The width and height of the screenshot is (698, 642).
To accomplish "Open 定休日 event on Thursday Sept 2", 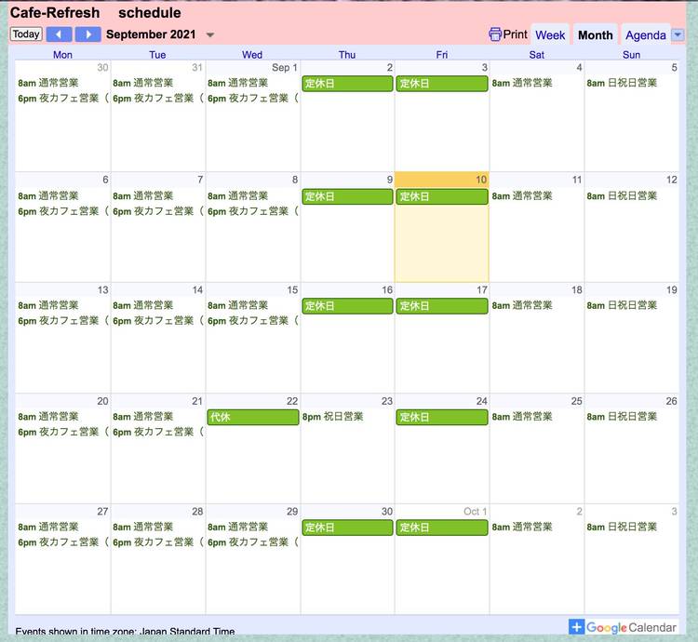I will click(347, 84).
